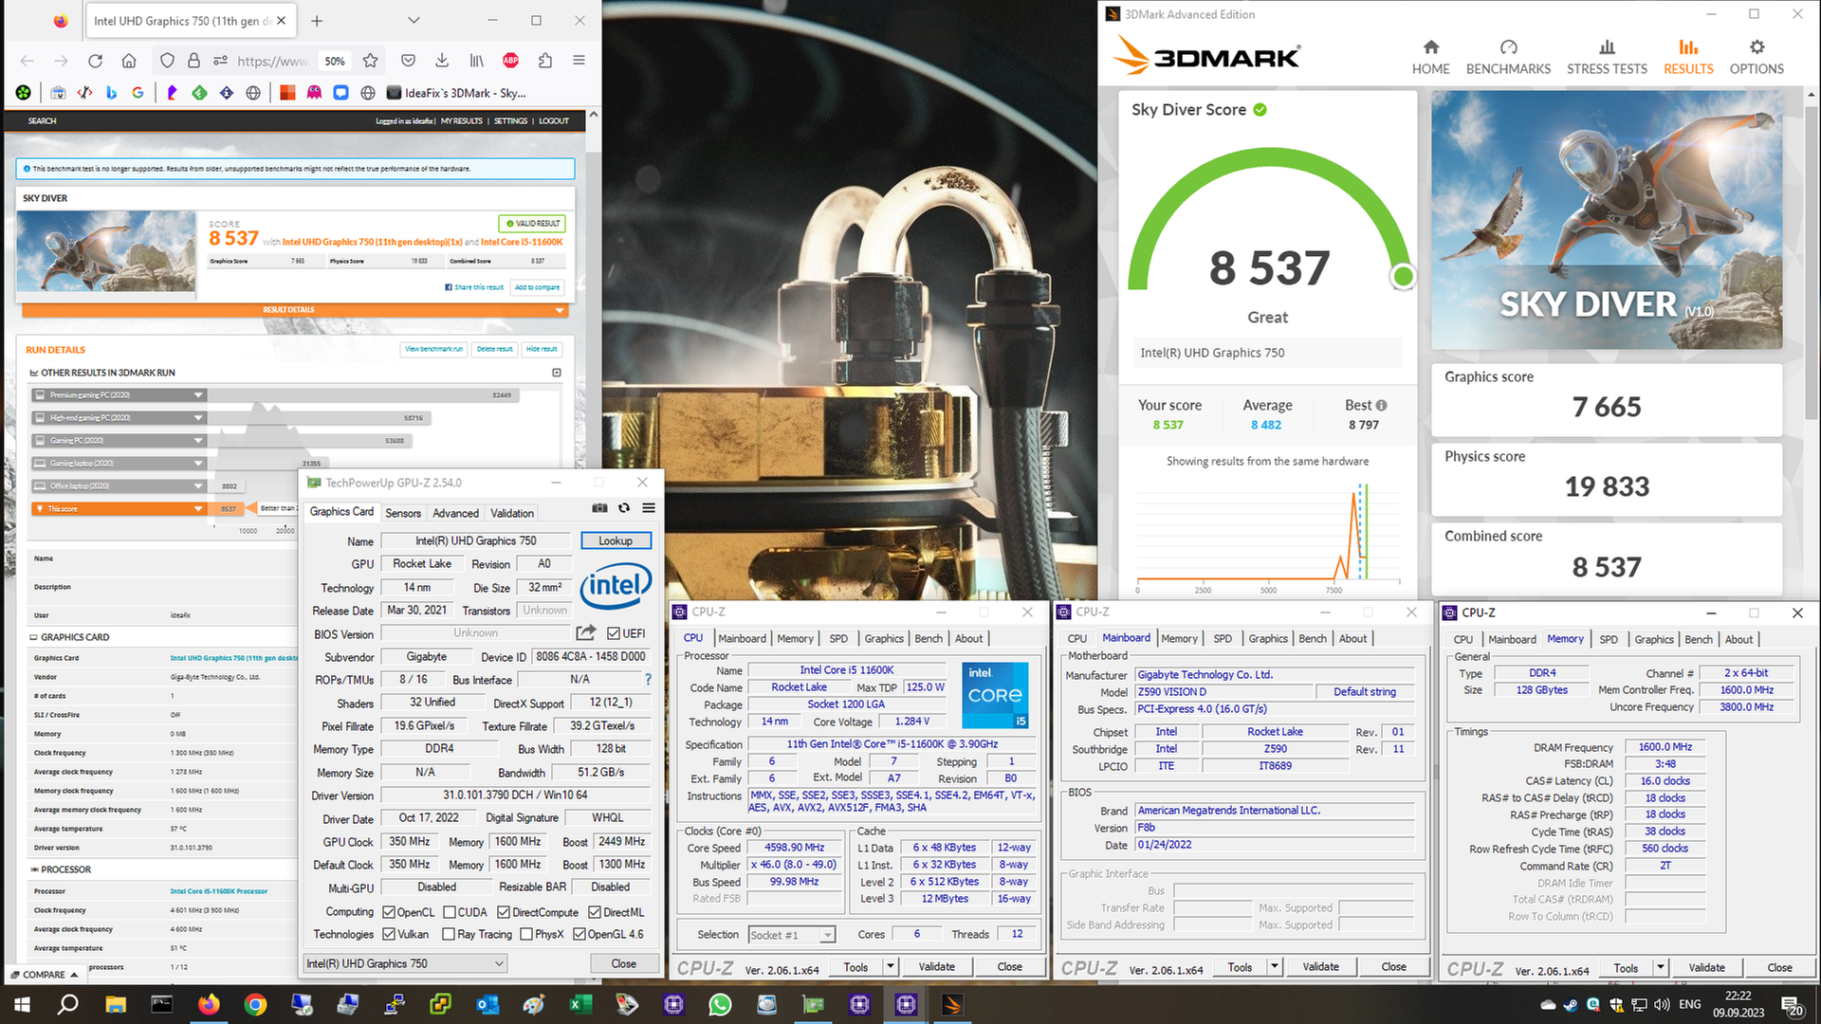Open GPU selection dropdown in GPU-Z
Screen dimensions: 1821x1024
click(405, 963)
